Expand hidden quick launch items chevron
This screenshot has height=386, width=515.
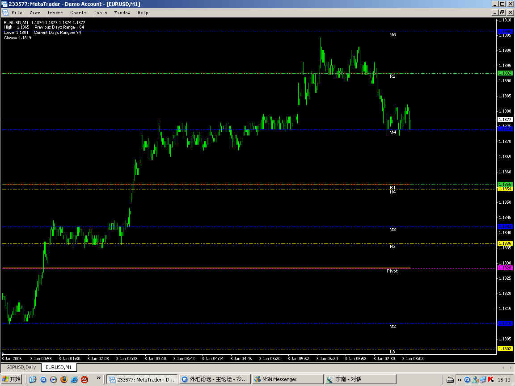pyautogui.click(x=99, y=378)
